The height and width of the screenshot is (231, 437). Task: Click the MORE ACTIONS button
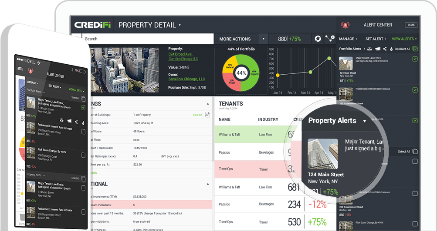[235, 39]
